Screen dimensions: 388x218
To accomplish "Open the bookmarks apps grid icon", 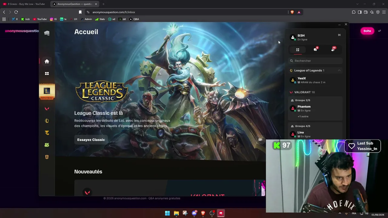I will coord(4,19).
